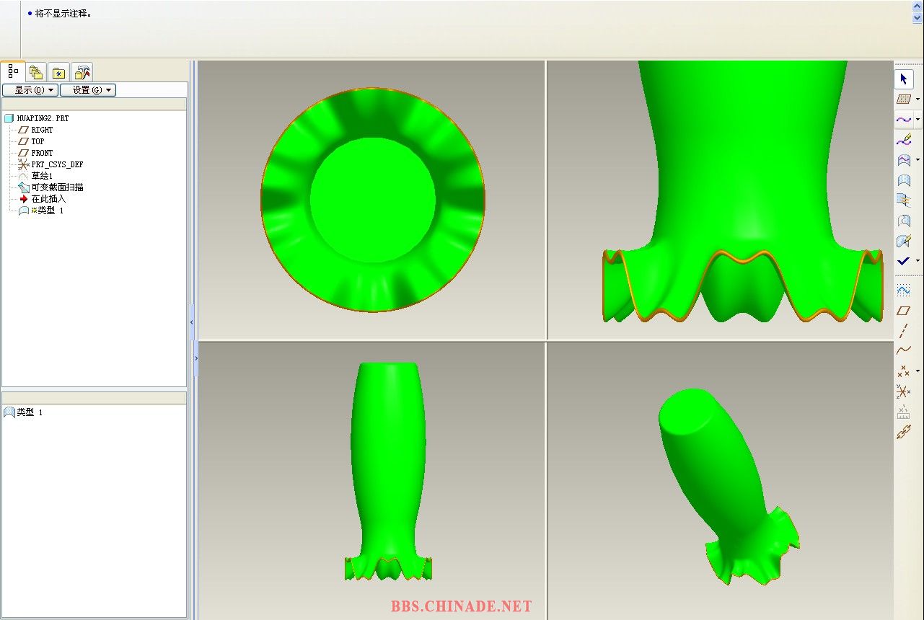The width and height of the screenshot is (924, 620).
Task: Click the top-view vase viewport
Action: 371,200
